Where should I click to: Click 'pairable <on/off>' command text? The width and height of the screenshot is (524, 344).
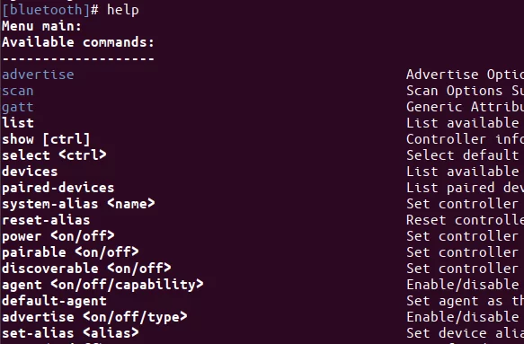point(70,252)
